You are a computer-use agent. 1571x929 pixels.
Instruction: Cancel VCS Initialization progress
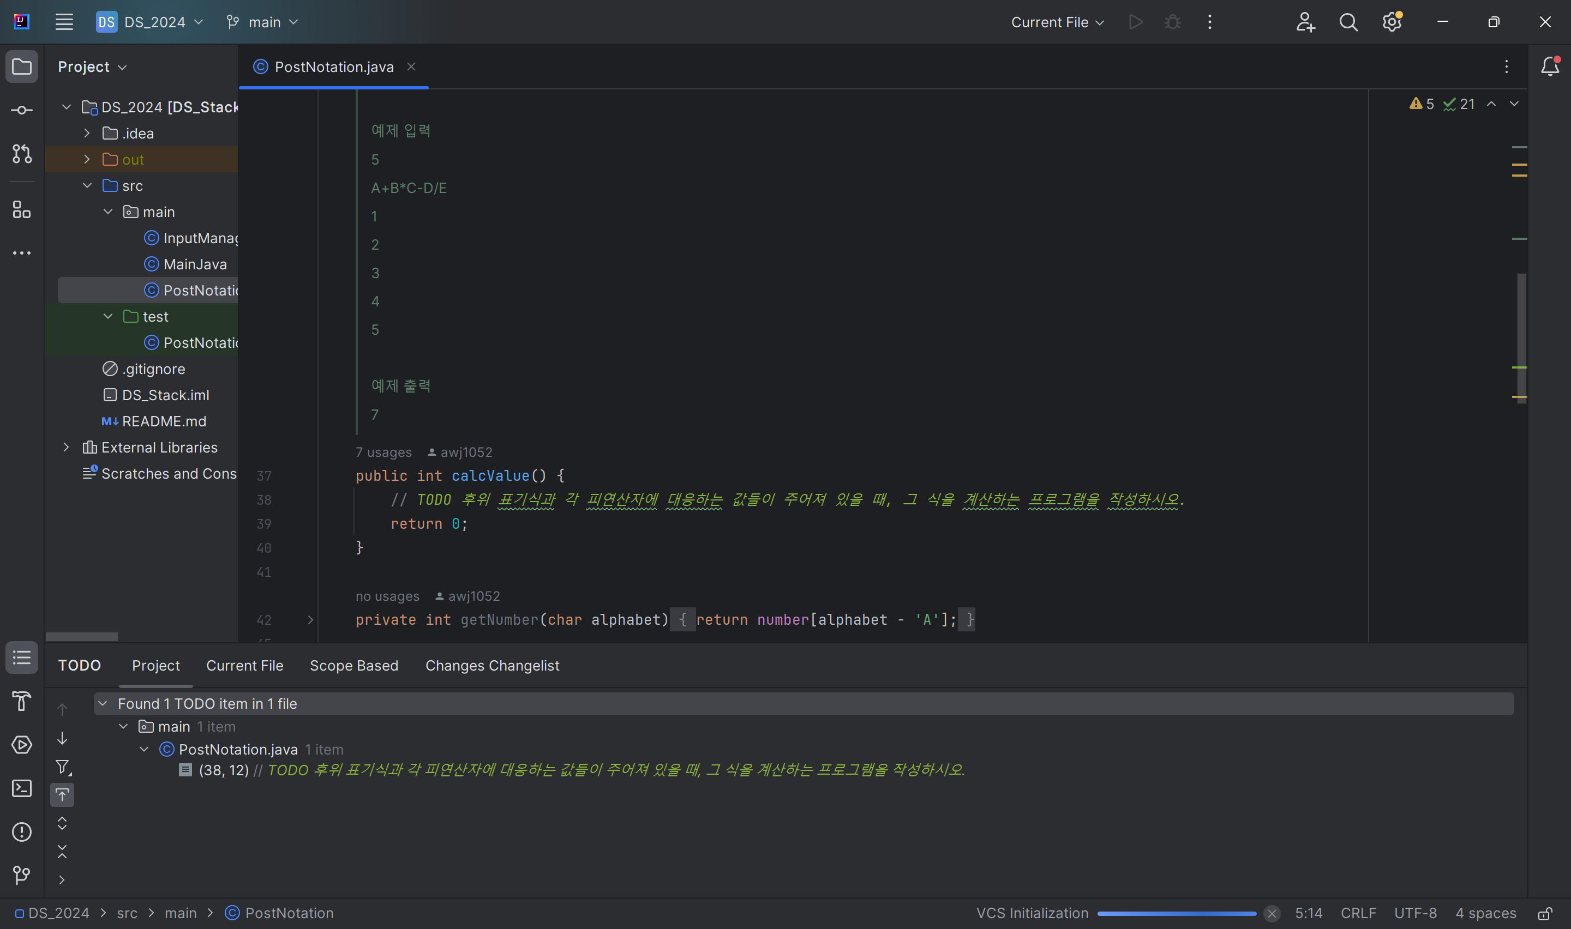pos(1271,913)
